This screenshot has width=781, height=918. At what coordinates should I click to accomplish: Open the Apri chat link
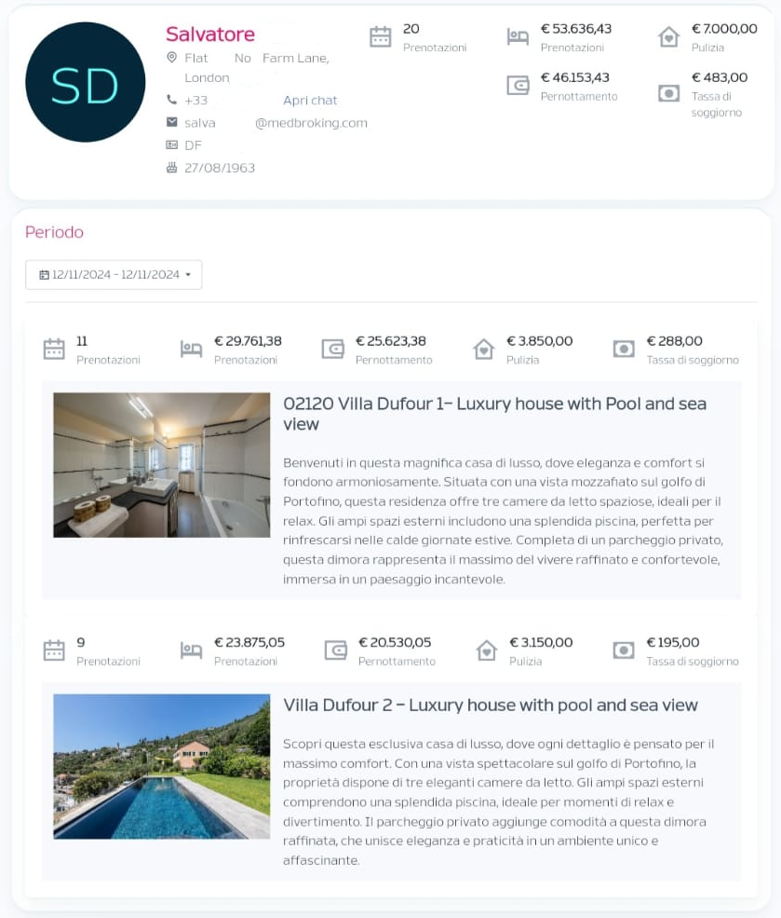click(x=310, y=100)
